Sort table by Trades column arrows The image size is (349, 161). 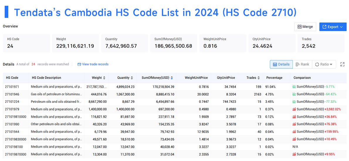point(258,78)
